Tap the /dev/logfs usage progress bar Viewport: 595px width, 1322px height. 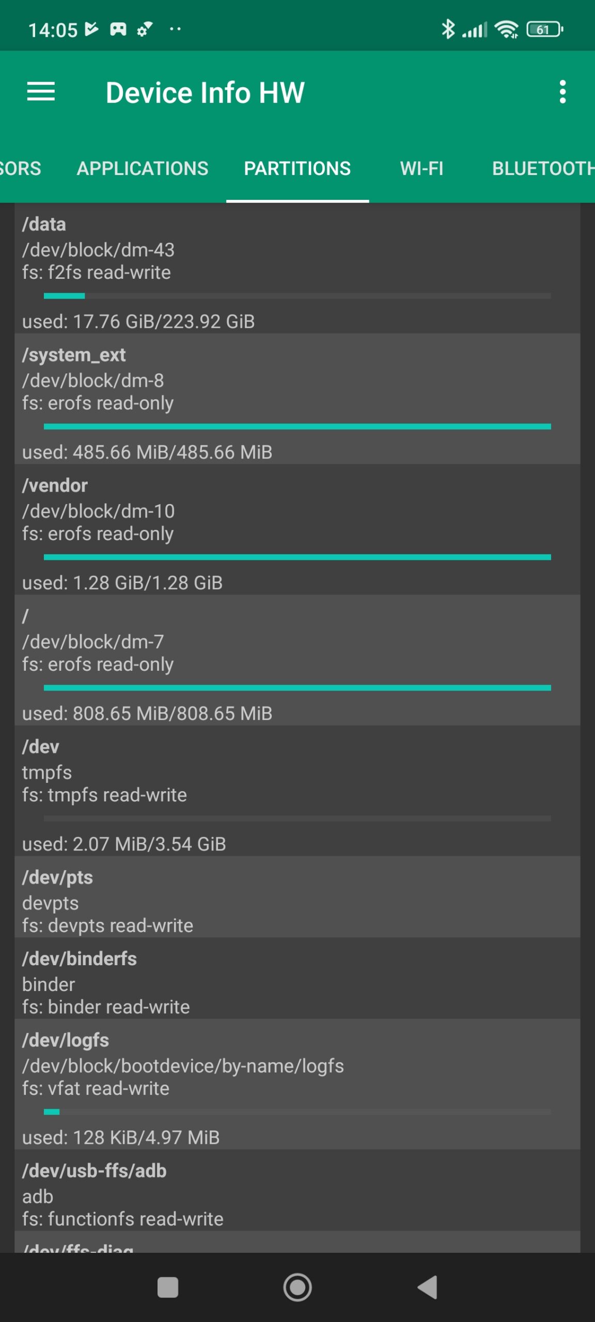point(297,1112)
